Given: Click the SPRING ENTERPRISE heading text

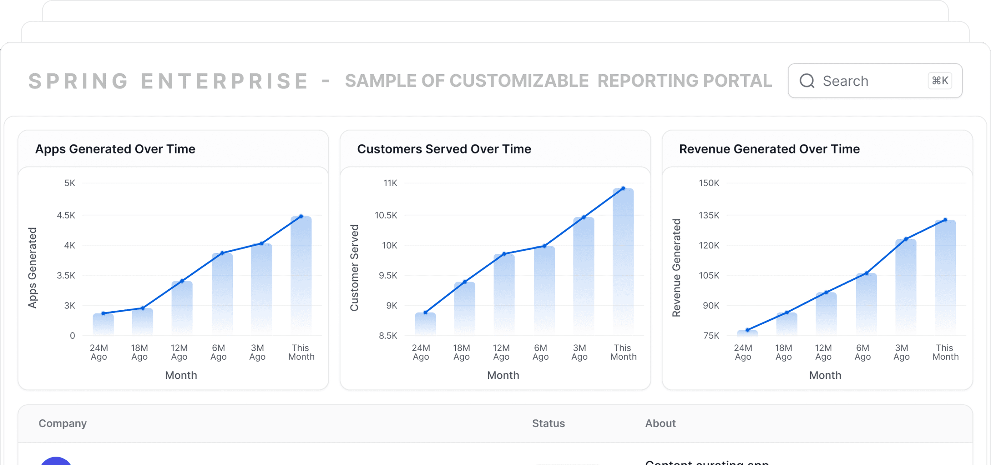Looking at the screenshot, I should tap(168, 81).
